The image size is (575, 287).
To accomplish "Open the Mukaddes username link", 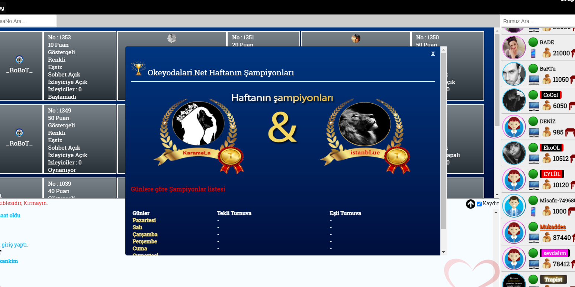I will point(553,227).
